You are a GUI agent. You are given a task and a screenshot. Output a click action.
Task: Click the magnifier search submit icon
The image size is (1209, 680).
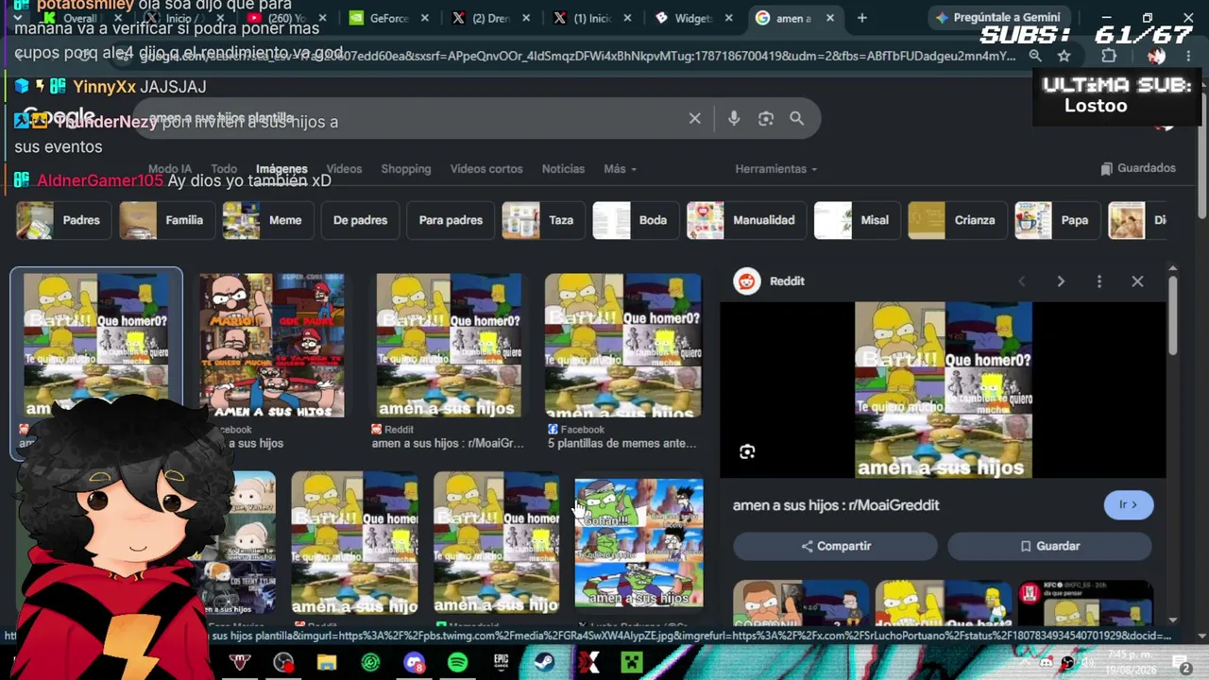[797, 119]
